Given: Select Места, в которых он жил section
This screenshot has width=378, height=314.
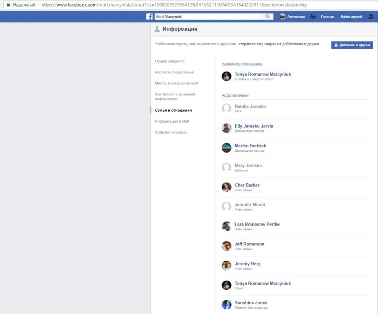Looking at the screenshot, I should click(x=176, y=83).
